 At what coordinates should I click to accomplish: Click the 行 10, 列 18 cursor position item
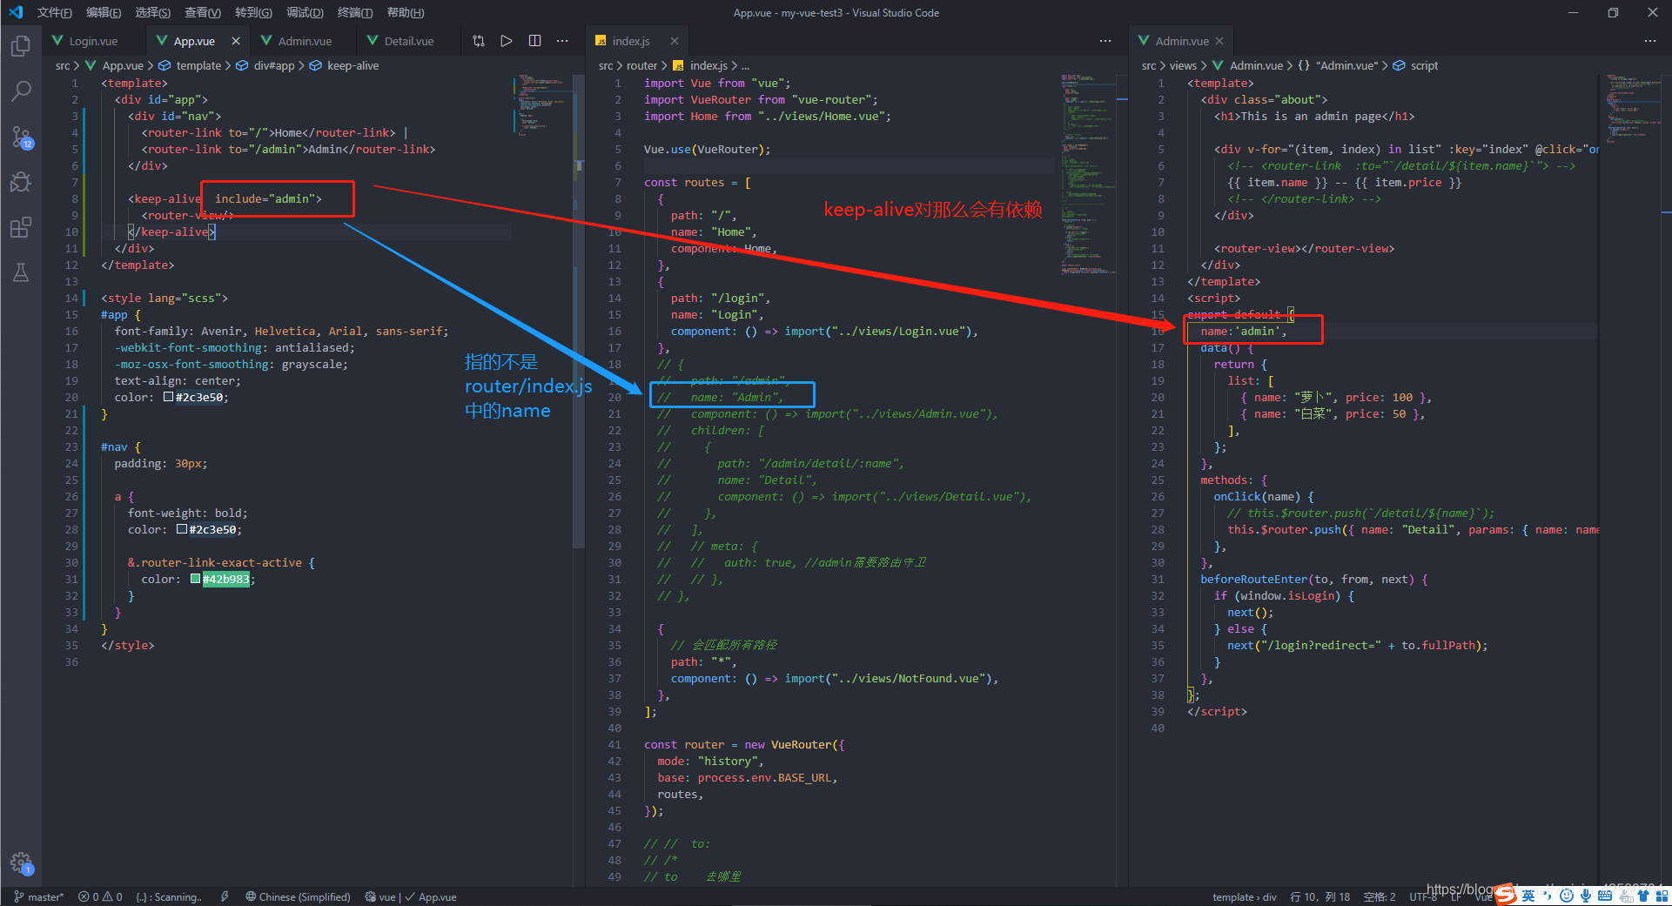(1319, 897)
